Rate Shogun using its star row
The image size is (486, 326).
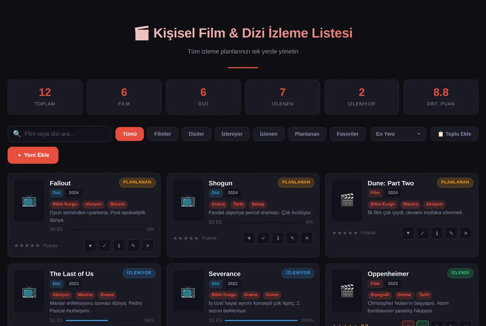coord(186,238)
